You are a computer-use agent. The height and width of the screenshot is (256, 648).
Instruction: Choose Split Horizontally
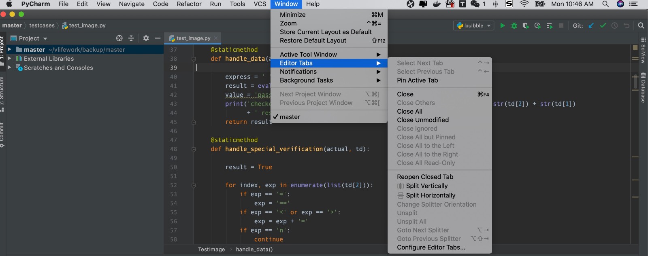tap(439, 195)
